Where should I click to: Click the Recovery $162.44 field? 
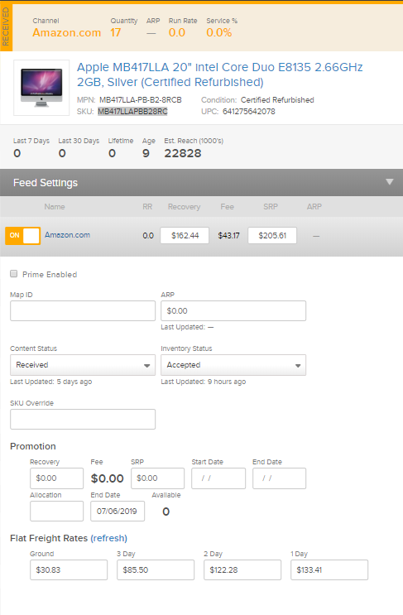click(x=185, y=235)
